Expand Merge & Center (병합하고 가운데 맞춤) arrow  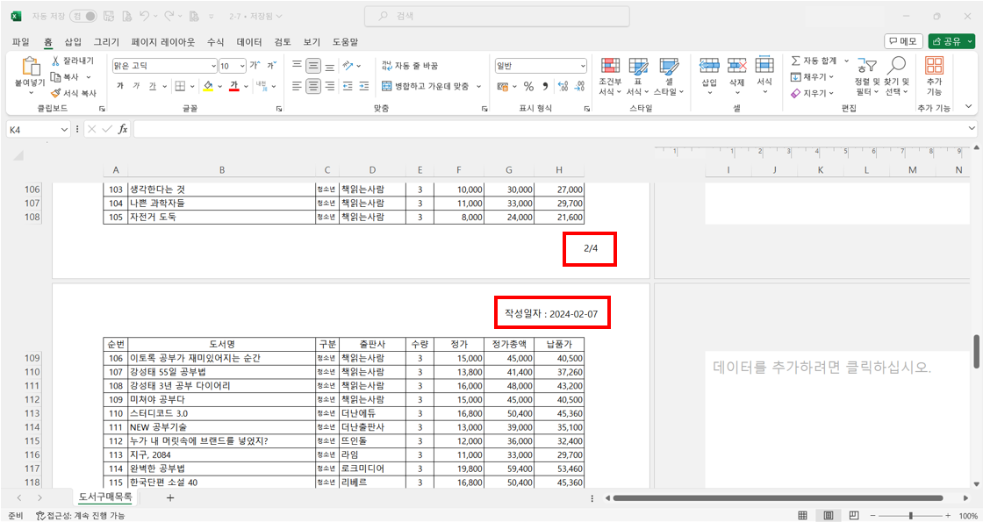(479, 86)
